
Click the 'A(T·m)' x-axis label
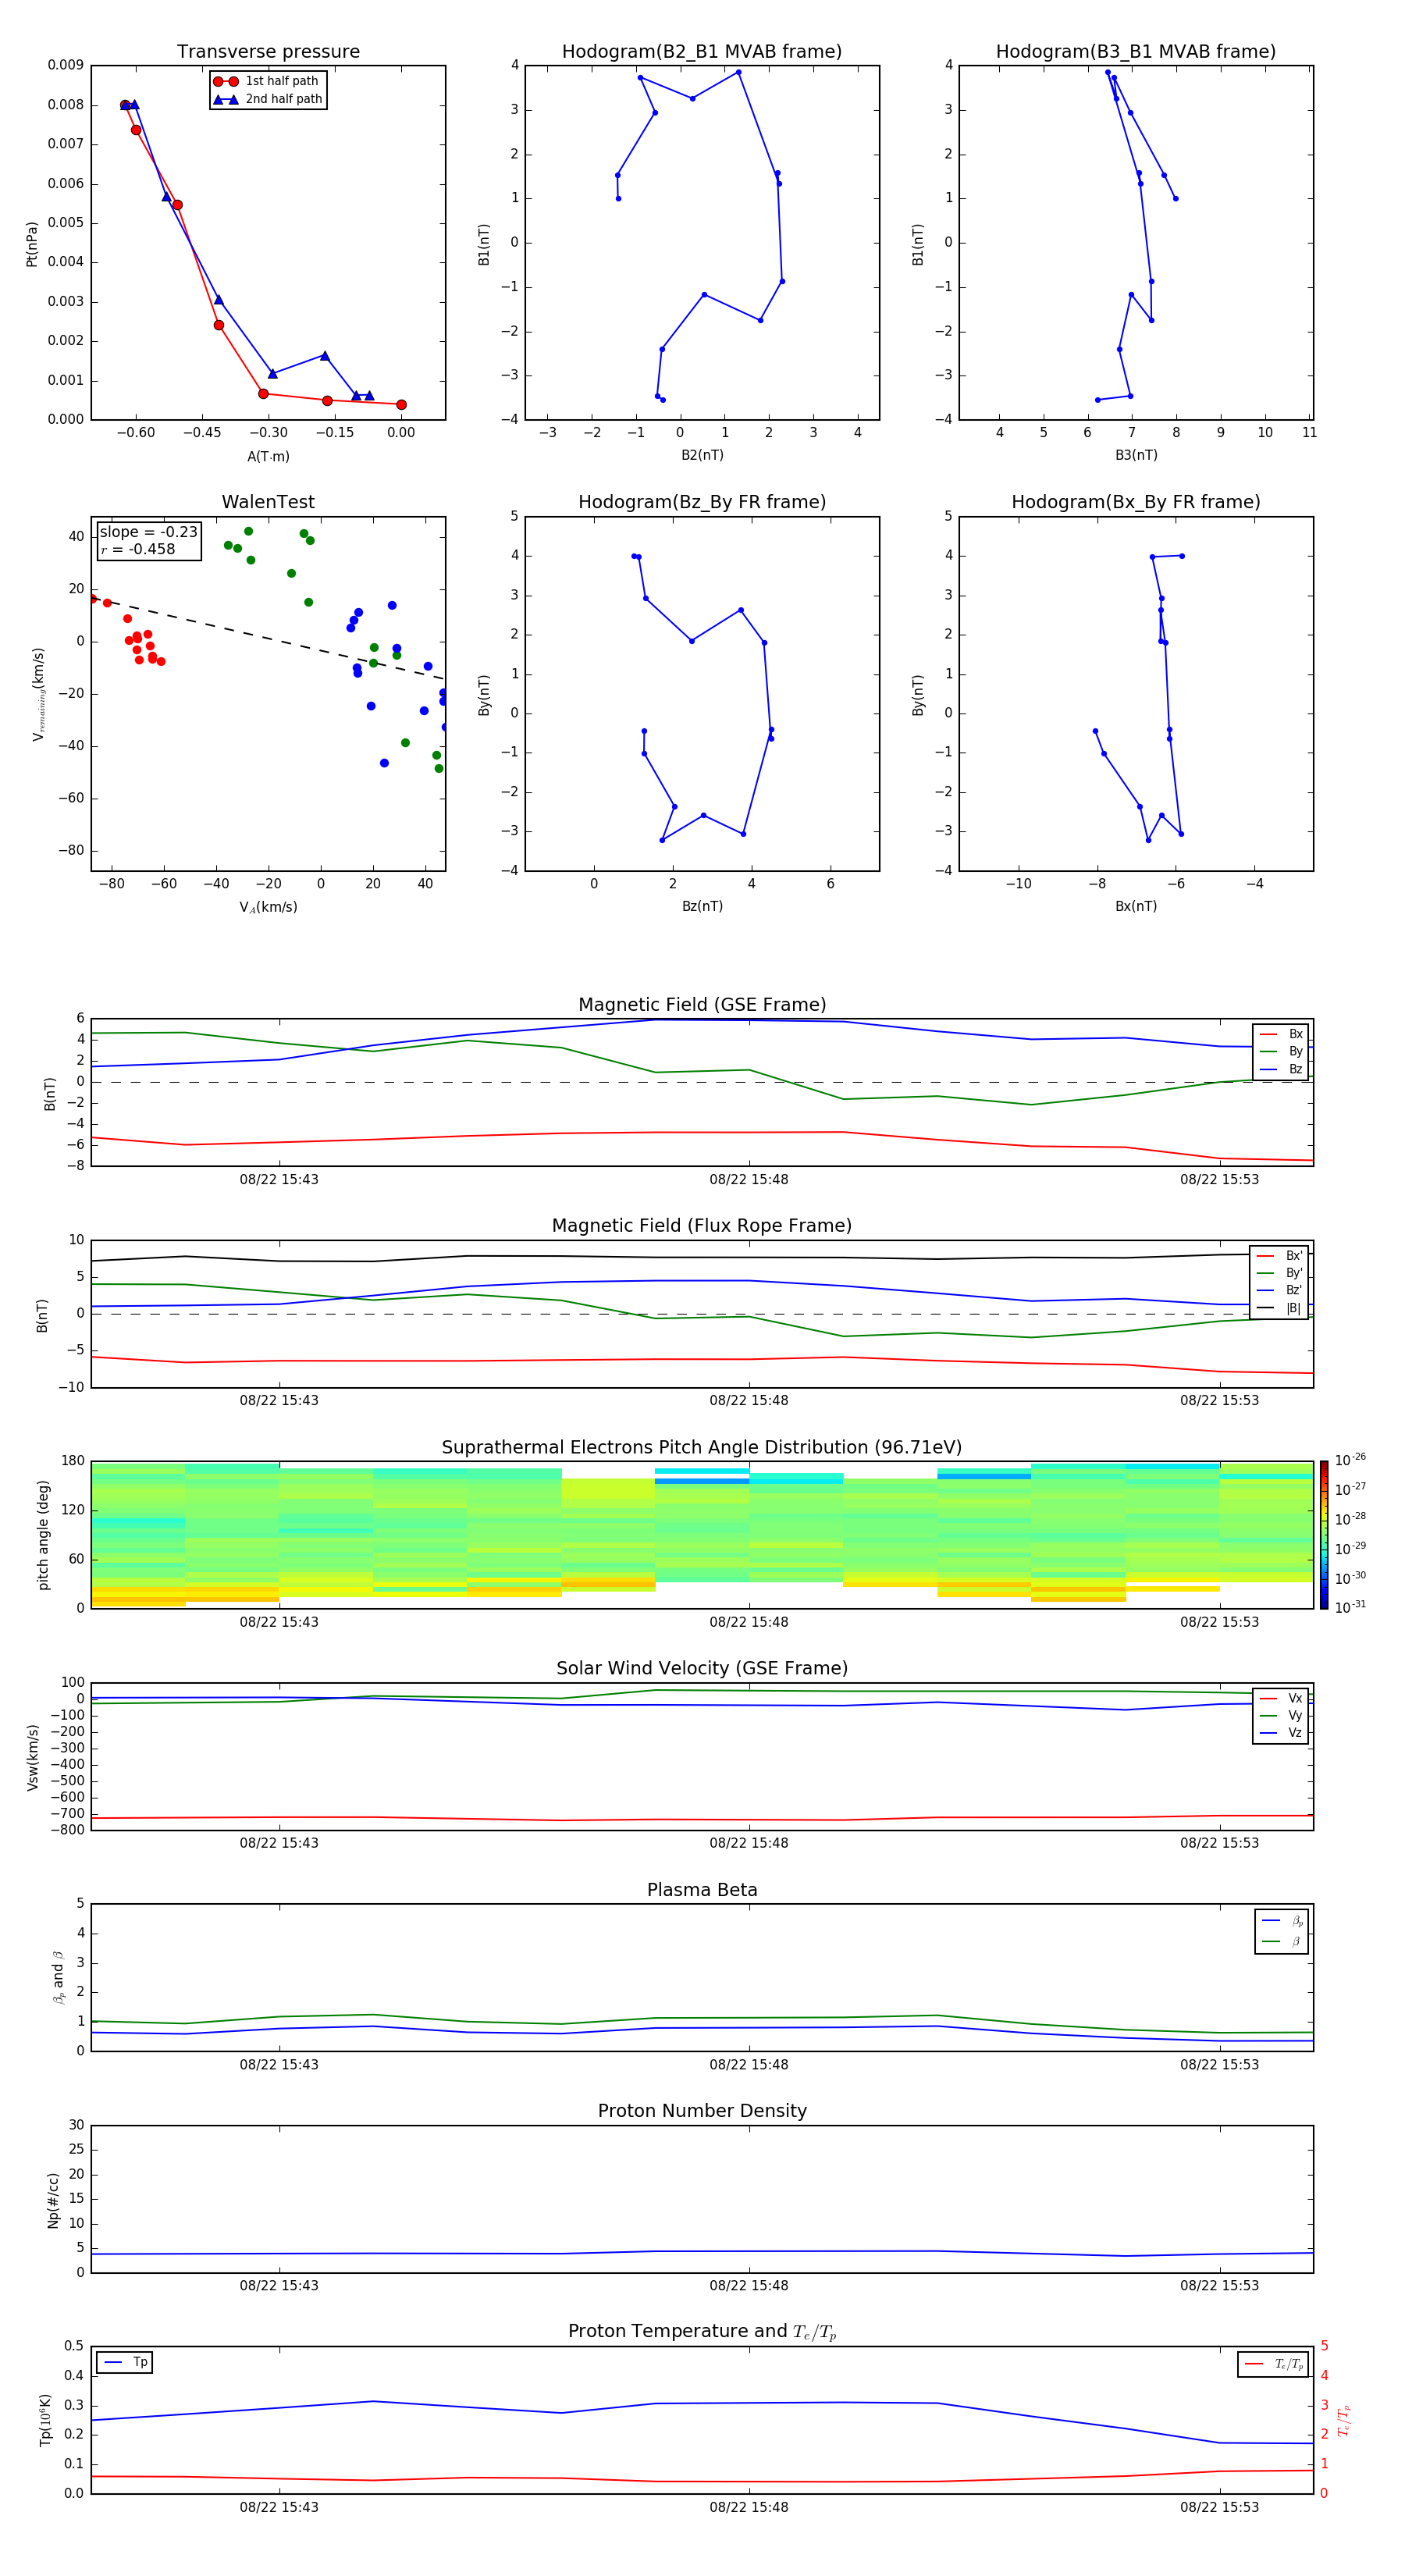pos(268,456)
